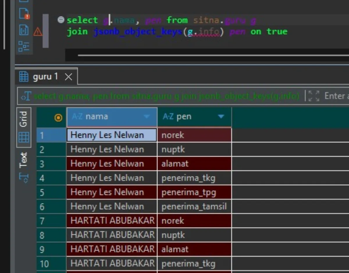This screenshot has height=273, width=349.
Task: Select row number 3 header
Action: pyautogui.click(x=51, y=164)
